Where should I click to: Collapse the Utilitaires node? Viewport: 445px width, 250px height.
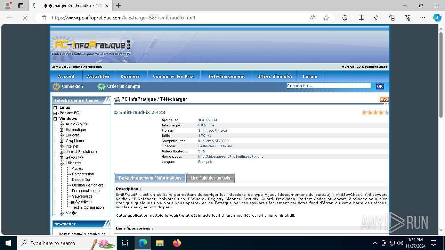(x=61, y=163)
